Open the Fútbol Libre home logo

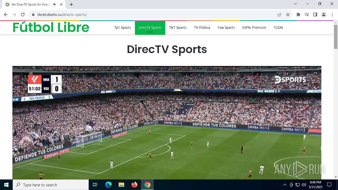click(x=51, y=27)
